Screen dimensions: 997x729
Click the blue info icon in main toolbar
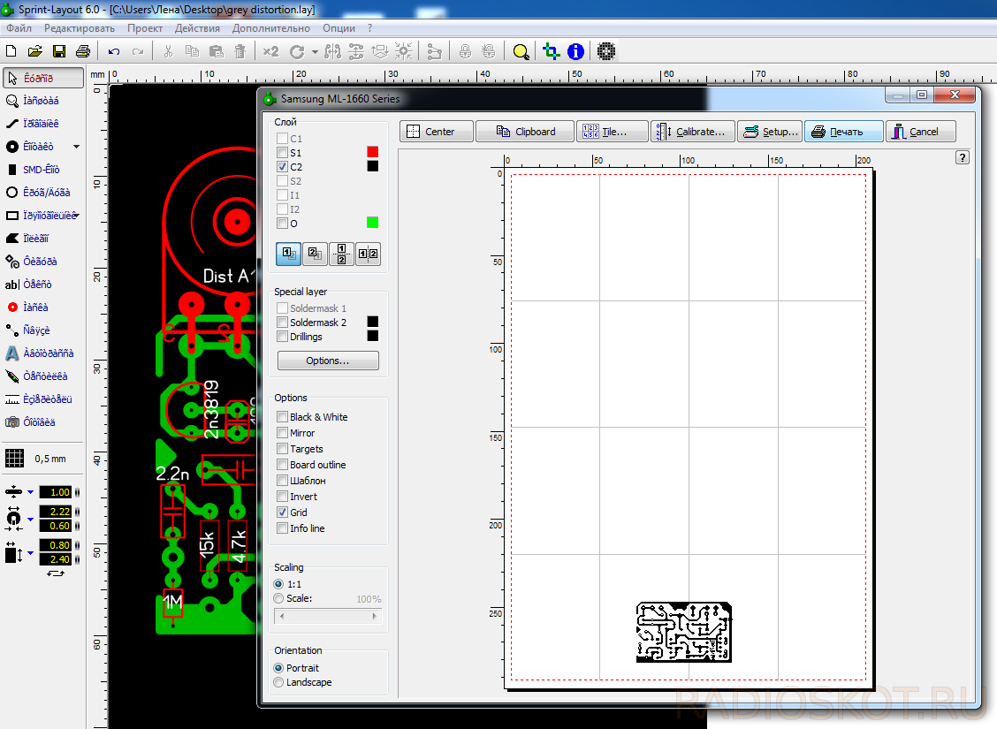pos(575,52)
